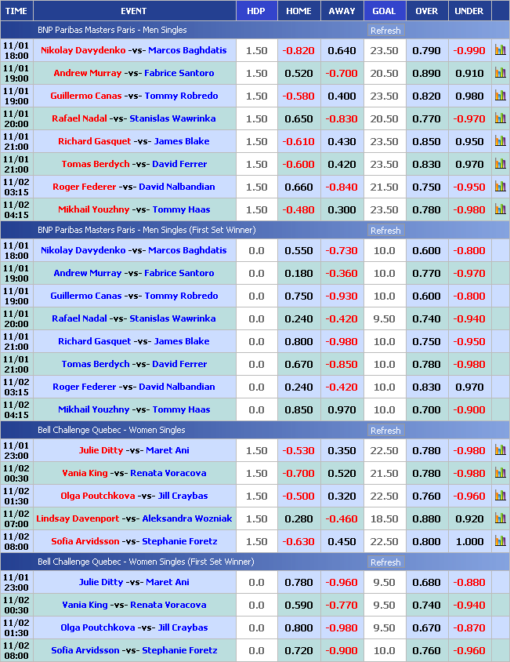Click chart icon for Julie Ditty vs Maret Ani
Image resolution: width=510 pixels, height=662 pixels.
[500, 450]
